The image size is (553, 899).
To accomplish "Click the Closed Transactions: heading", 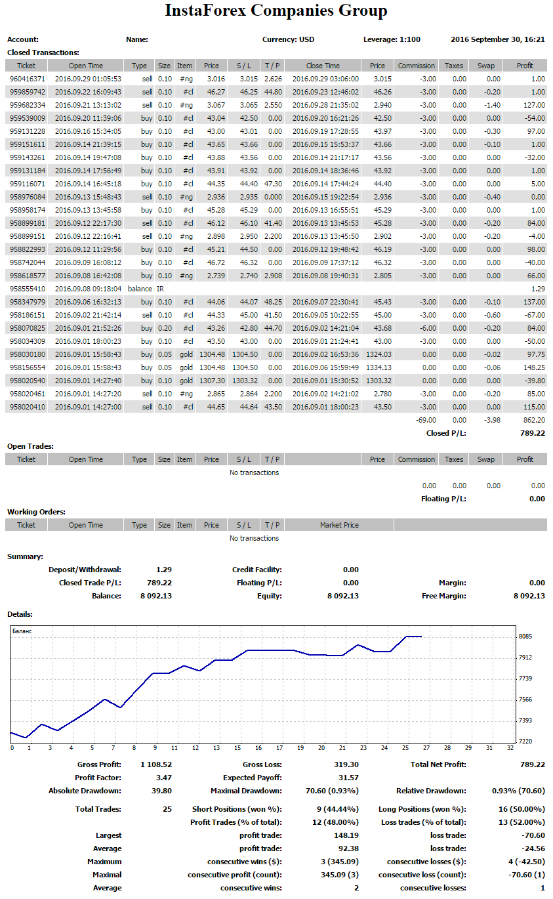I will pos(43,52).
